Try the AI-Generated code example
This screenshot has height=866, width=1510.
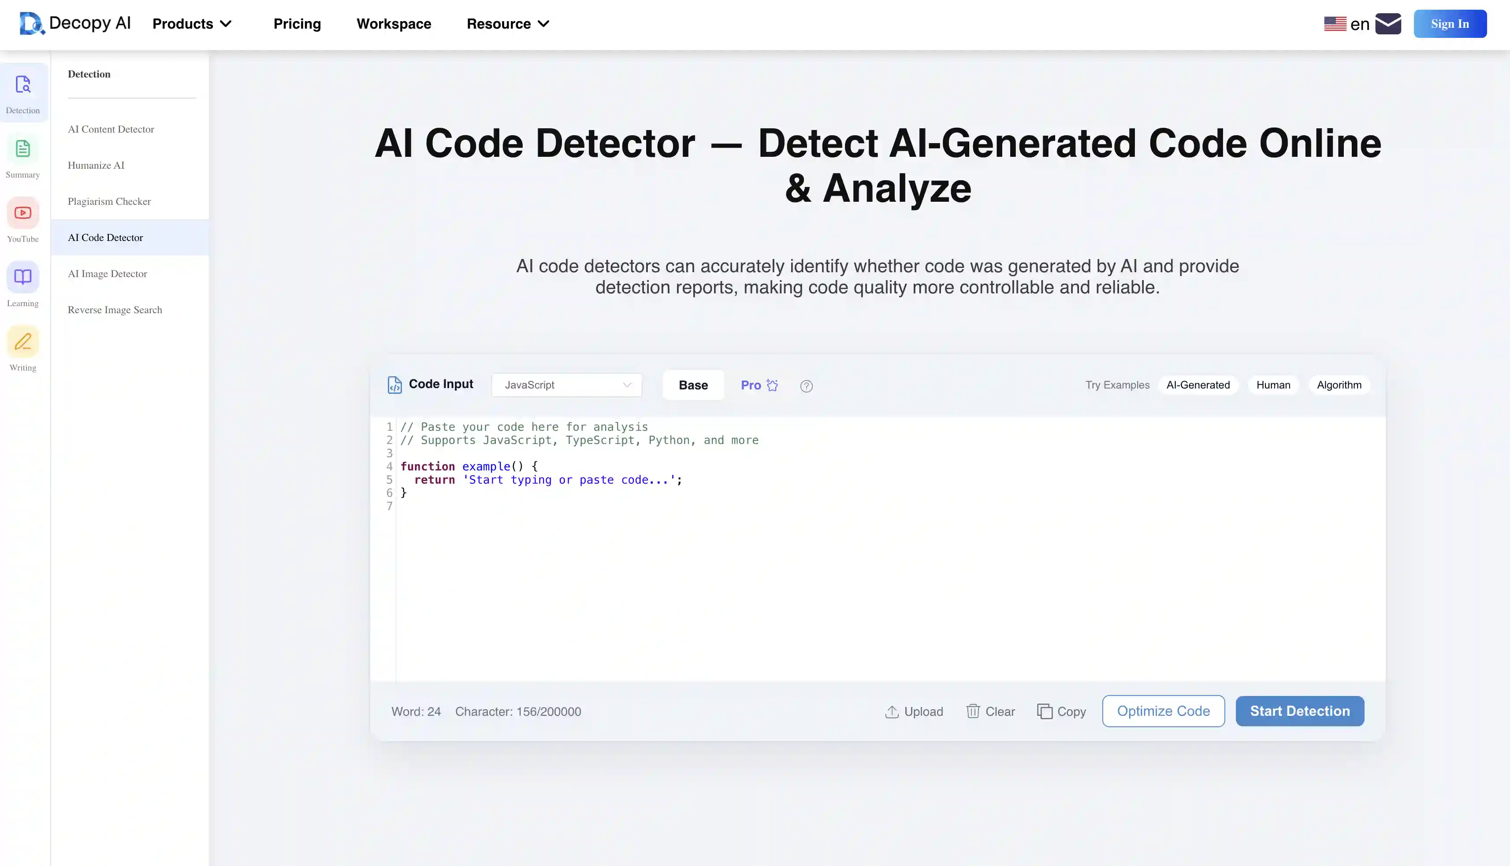pyautogui.click(x=1198, y=385)
